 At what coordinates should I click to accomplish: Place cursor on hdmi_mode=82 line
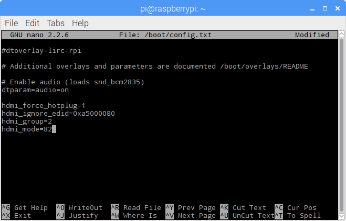[x=26, y=129]
